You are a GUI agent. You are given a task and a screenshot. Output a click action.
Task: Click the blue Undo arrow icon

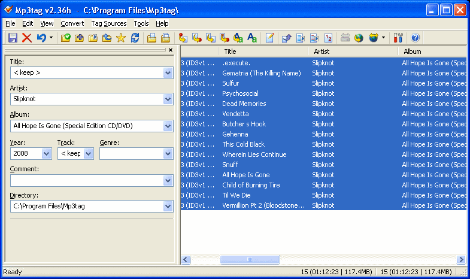click(41, 38)
